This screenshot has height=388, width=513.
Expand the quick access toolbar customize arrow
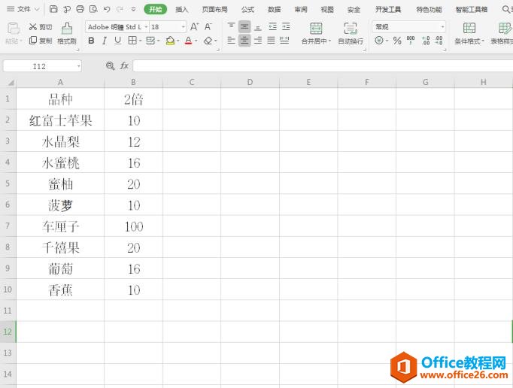click(x=133, y=9)
